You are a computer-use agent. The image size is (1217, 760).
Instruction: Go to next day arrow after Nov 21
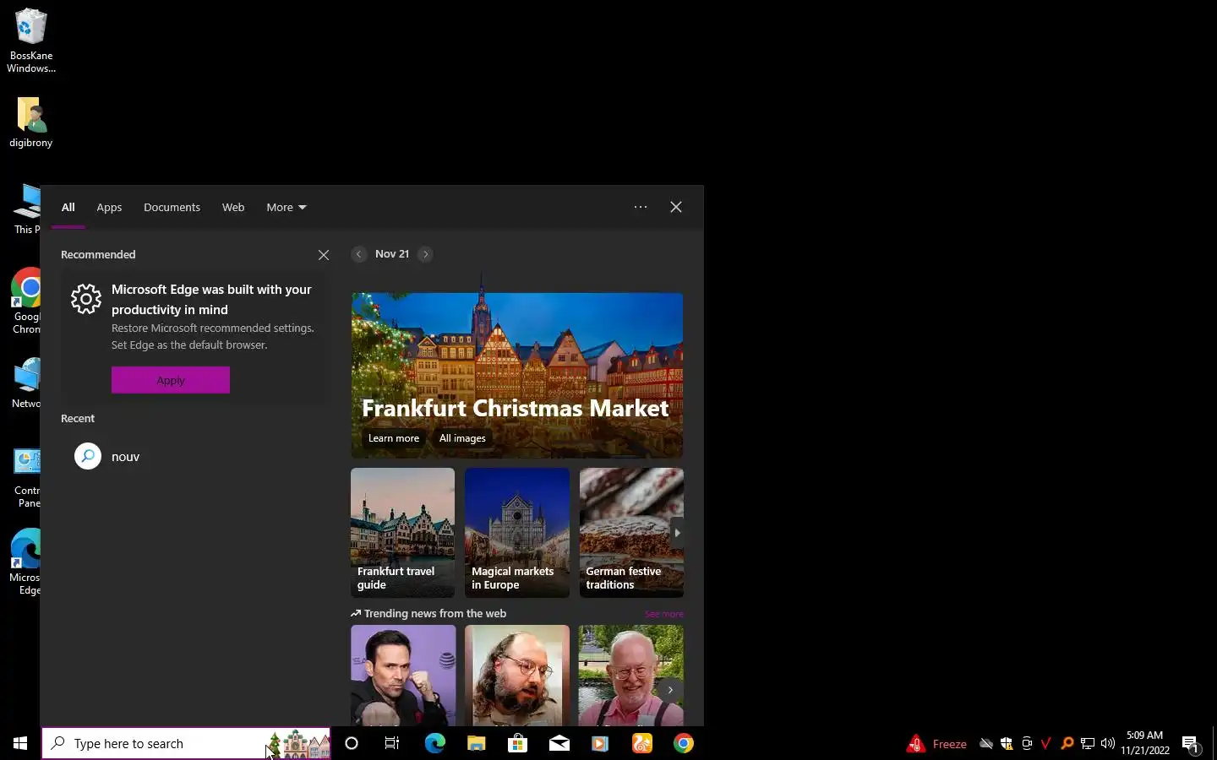(x=425, y=254)
